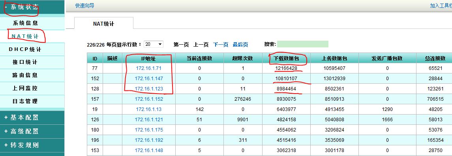Sort by the ID column header
This screenshot has width=452, height=156.
(x=95, y=58)
